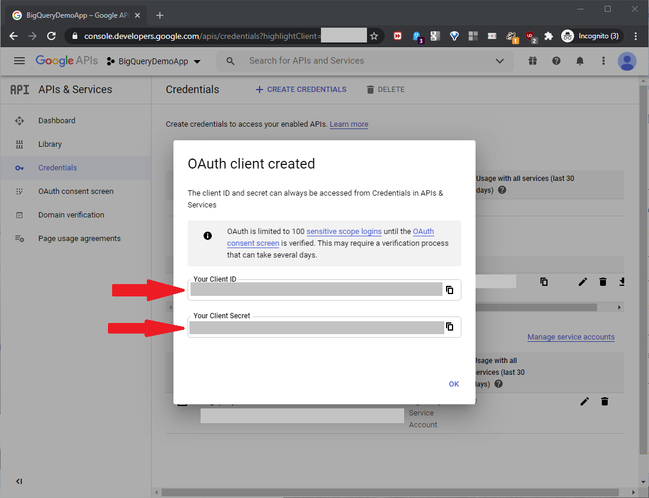
Task: Copy the Client Secret to clipboard
Action: 450,327
